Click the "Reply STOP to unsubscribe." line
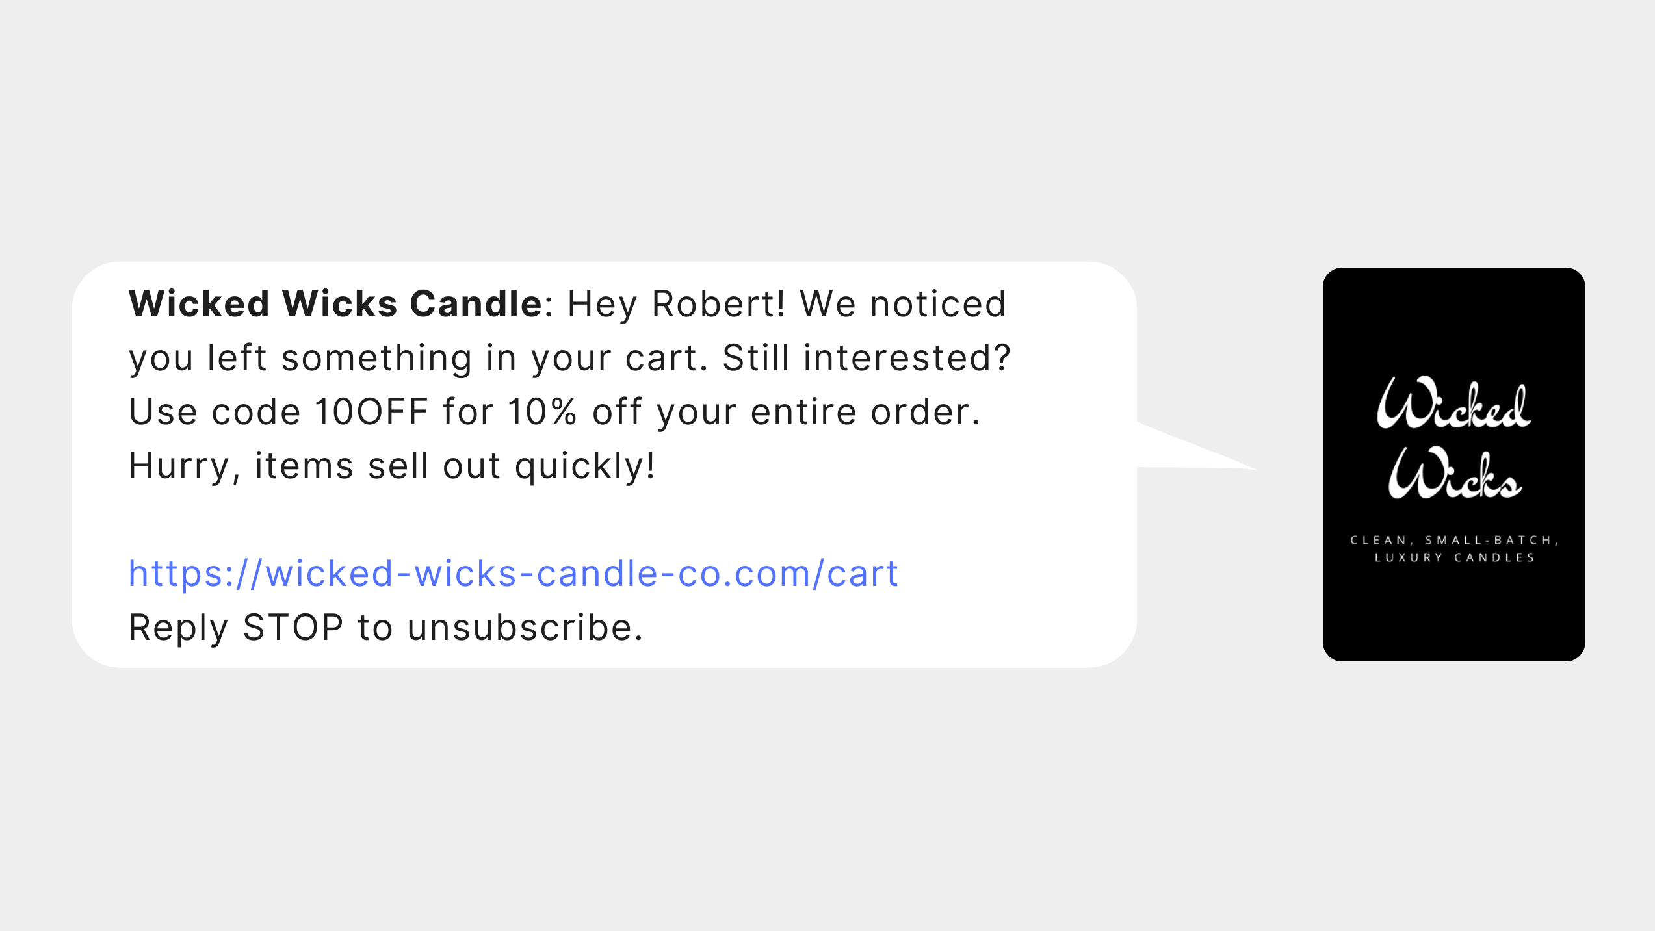Image resolution: width=1655 pixels, height=931 pixels. 385,628
